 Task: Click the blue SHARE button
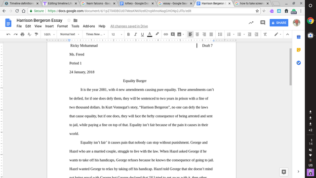279,23
